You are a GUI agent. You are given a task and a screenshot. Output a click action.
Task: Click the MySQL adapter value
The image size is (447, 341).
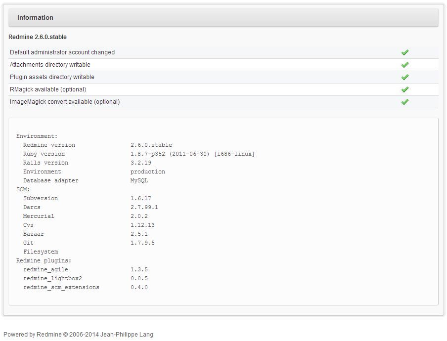139,180
